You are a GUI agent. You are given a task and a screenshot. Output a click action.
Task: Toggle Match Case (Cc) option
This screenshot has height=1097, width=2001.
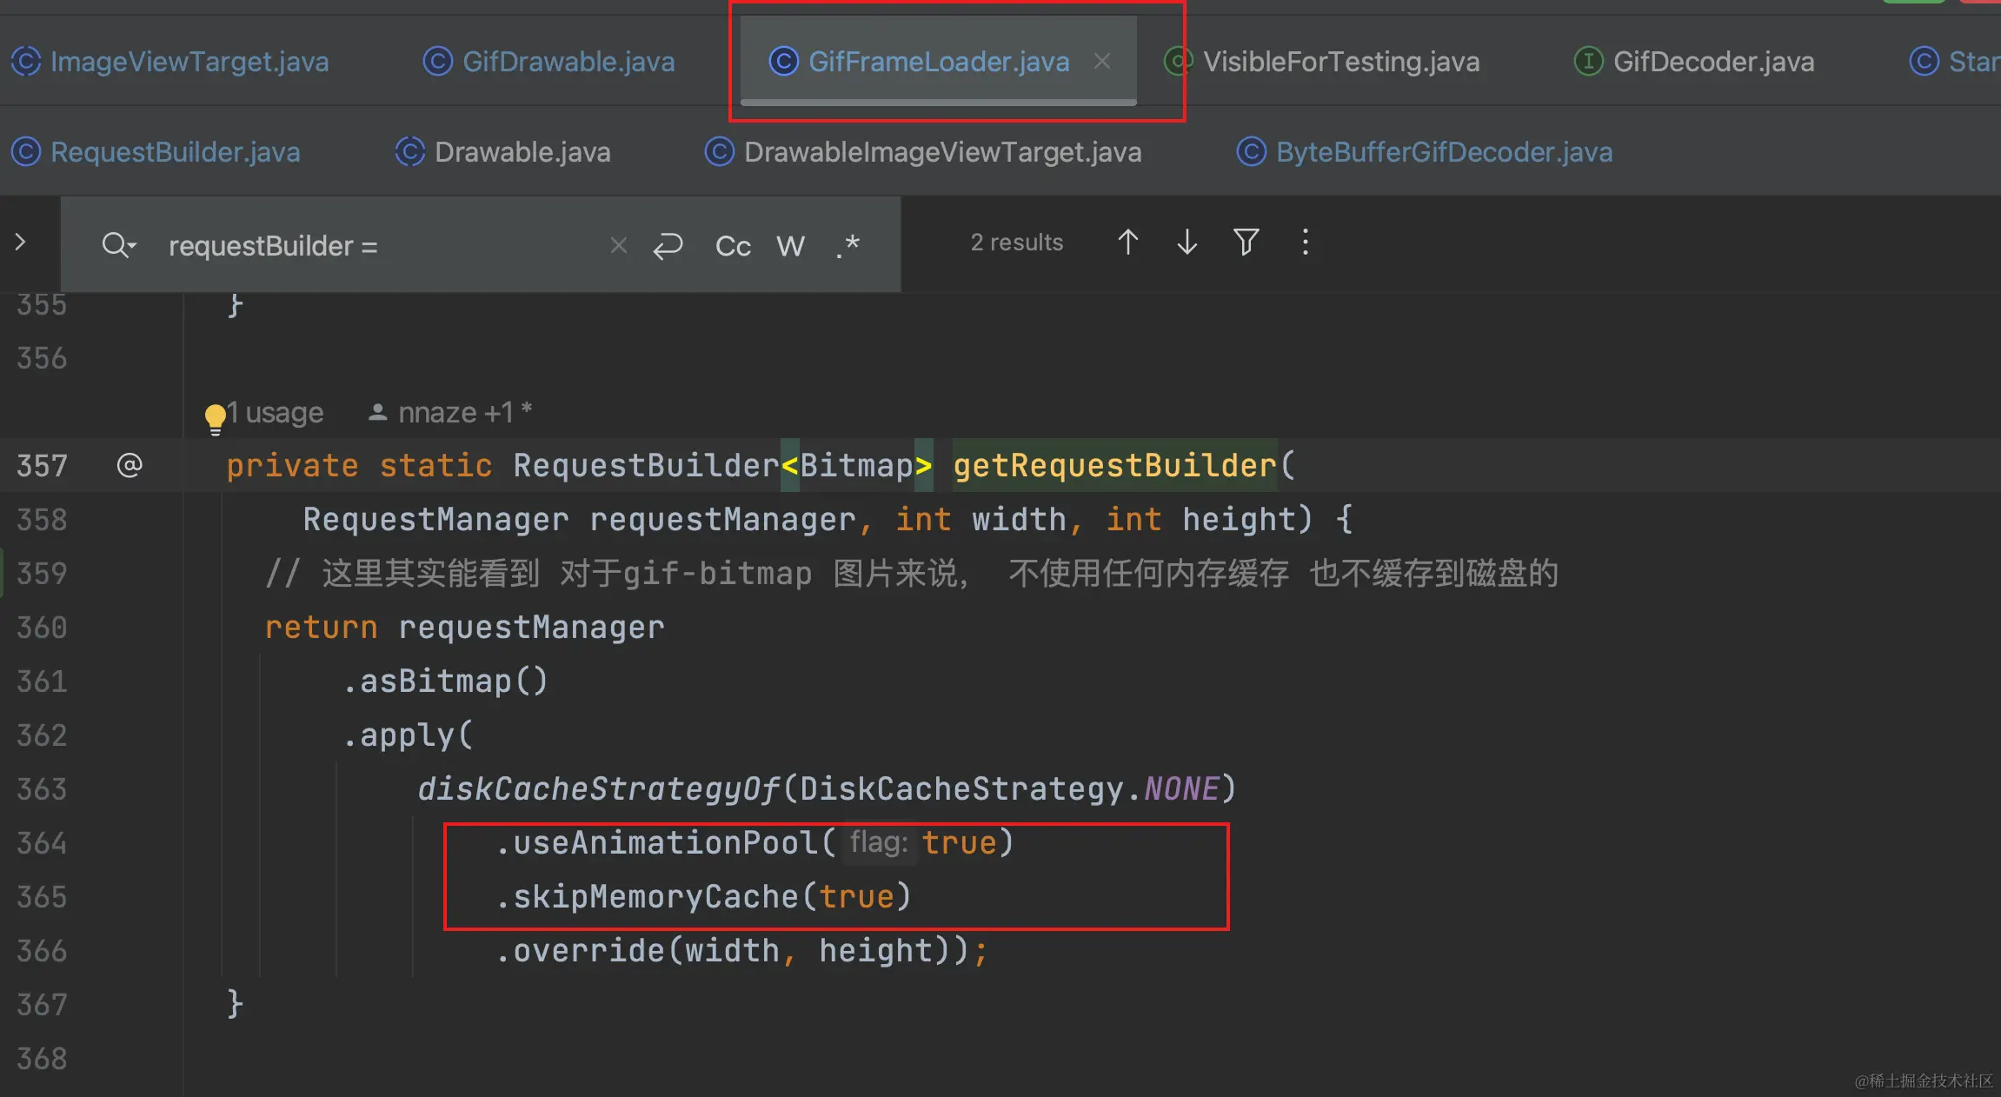(x=733, y=246)
